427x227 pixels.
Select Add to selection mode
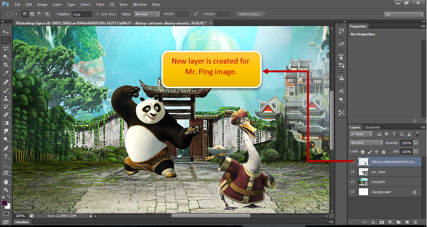click(x=32, y=14)
